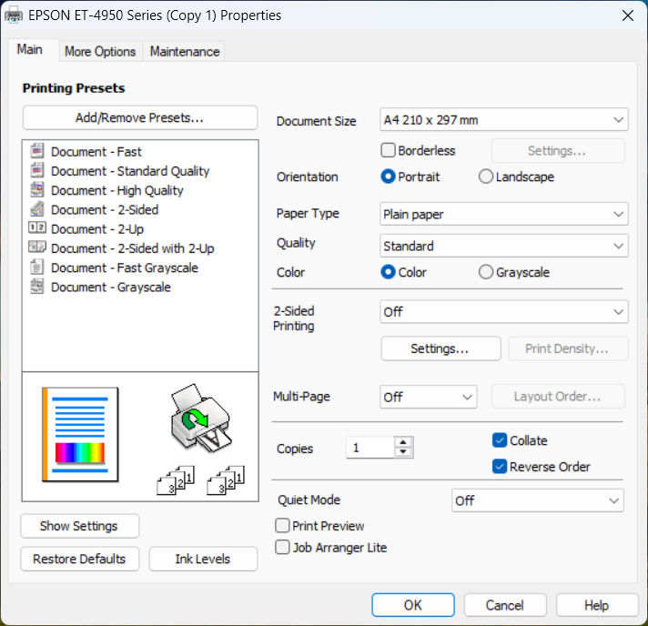Viewport: 648px width, 626px height.
Task: Switch to the More Options tab
Action: click(x=100, y=52)
